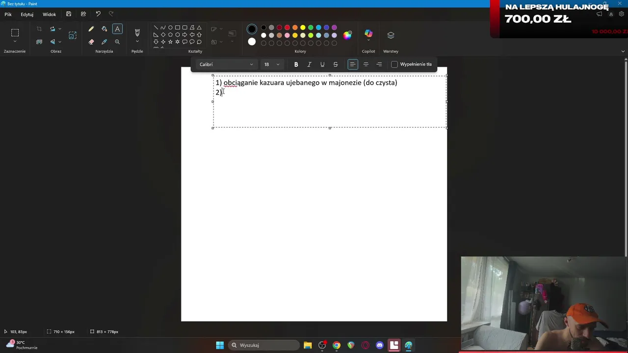Select the white secondary color circle
The height and width of the screenshot is (353, 628).
pos(252,42)
